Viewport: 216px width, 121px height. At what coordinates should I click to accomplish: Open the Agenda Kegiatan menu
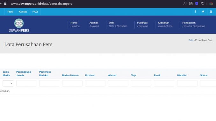coord(94,24)
